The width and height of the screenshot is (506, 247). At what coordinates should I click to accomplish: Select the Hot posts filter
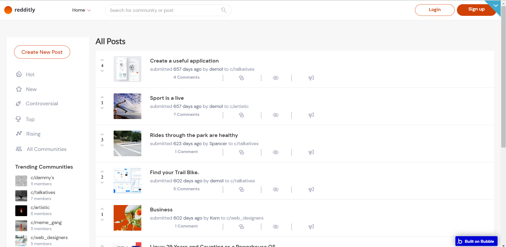30,75
